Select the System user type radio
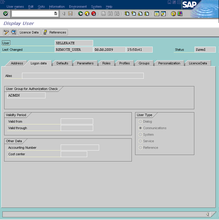This screenshot has height=220, width=219. point(140,134)
